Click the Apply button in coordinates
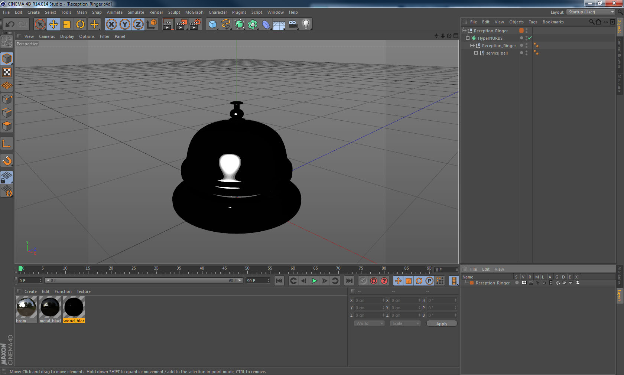The width and height of the screenshot is (624, 375). click(442, 324)
